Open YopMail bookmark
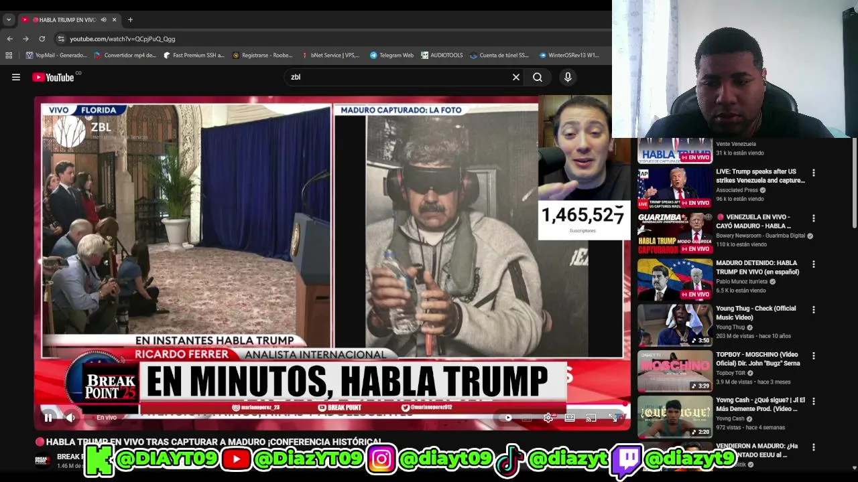This screenshot has width=858, height=482. [x=56, y=56]
